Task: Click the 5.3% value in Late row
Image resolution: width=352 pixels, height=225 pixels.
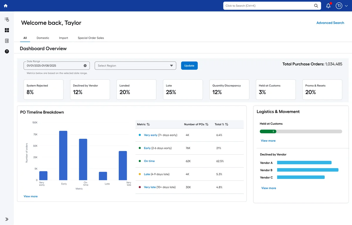Action: click(x=219, y=174)
